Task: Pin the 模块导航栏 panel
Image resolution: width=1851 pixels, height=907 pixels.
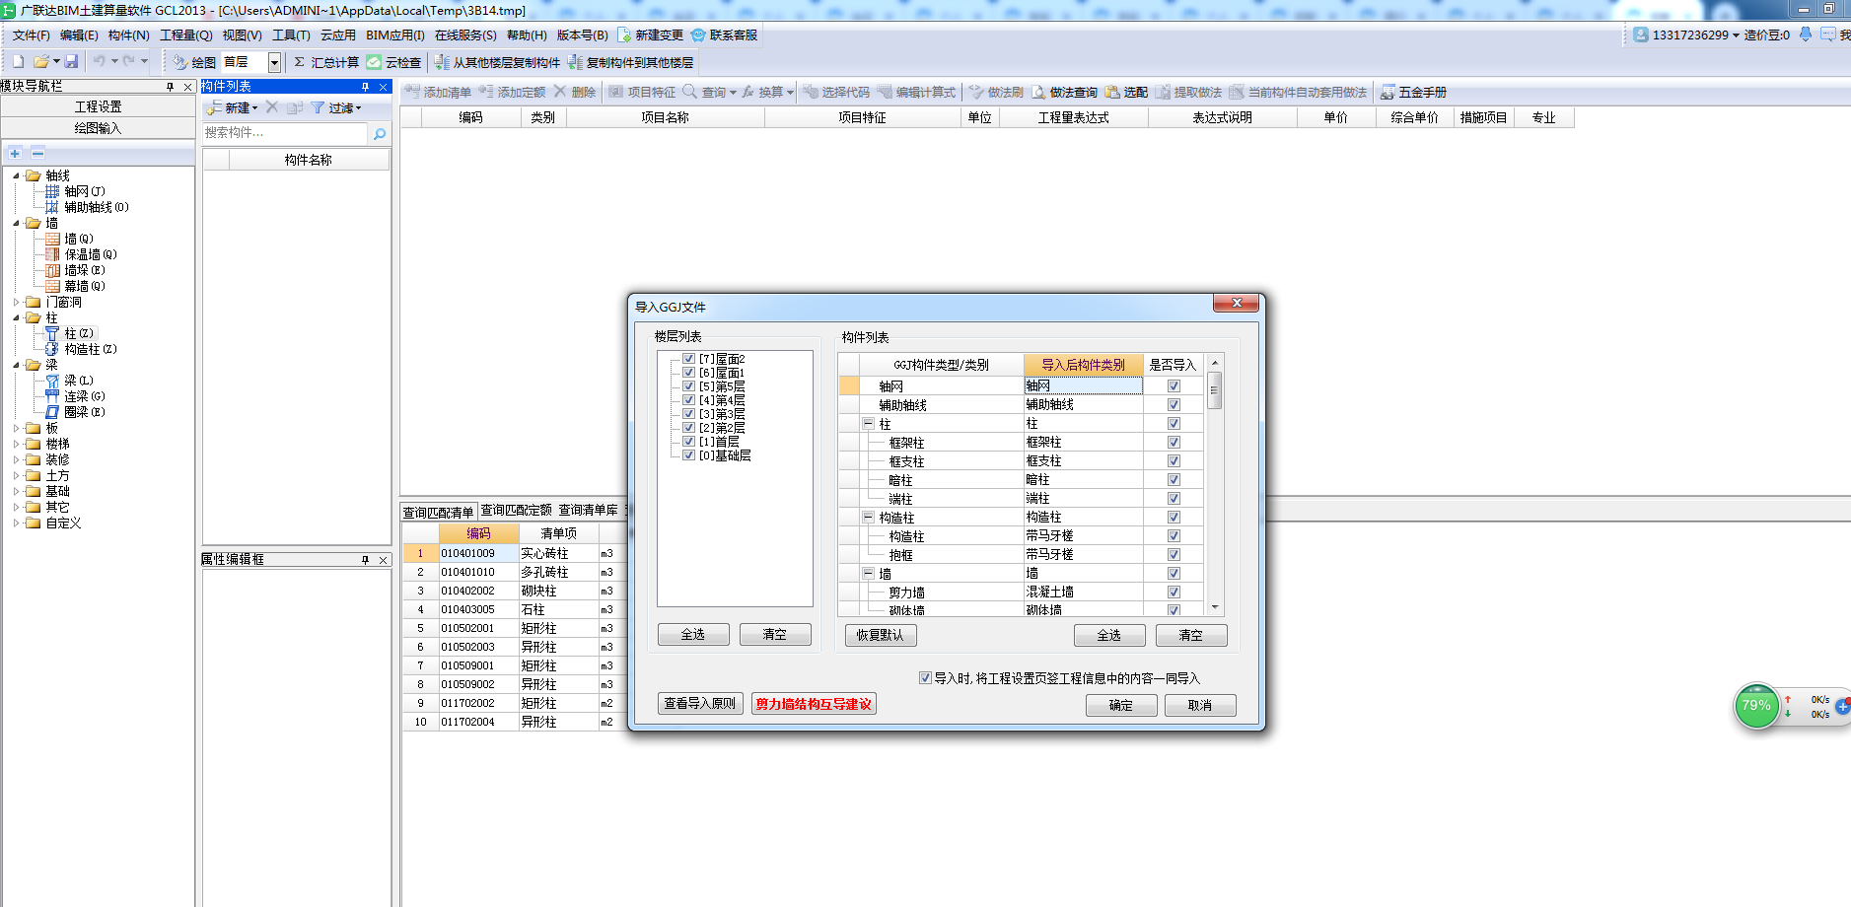Action: [x=170, y=87]
